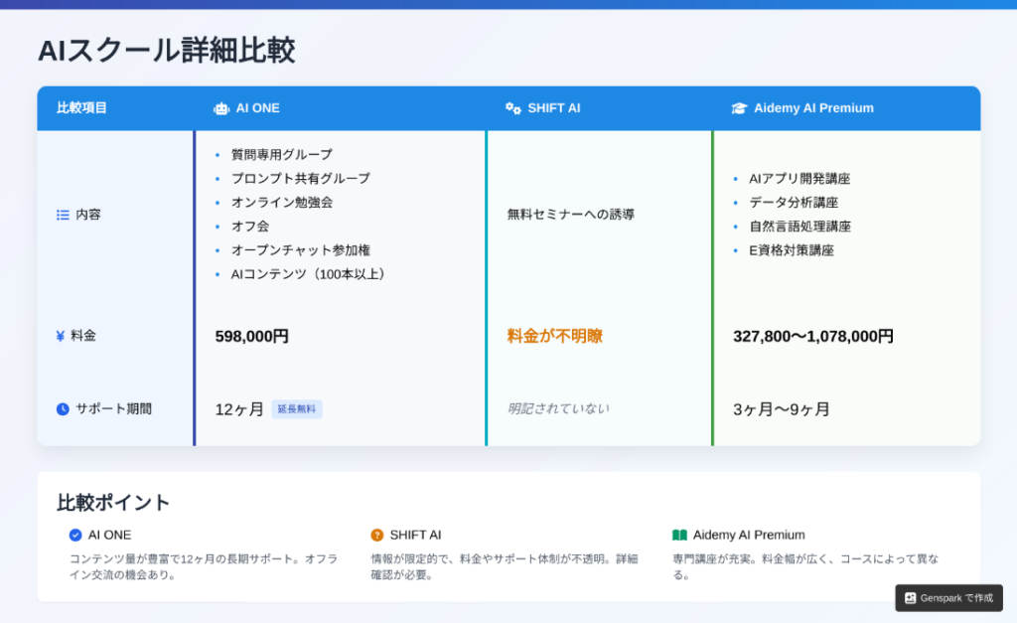The image size is (1017, 623).
Task: Click the 無料セミナーへの誘導 text
Action: click(x=570, y=215)
